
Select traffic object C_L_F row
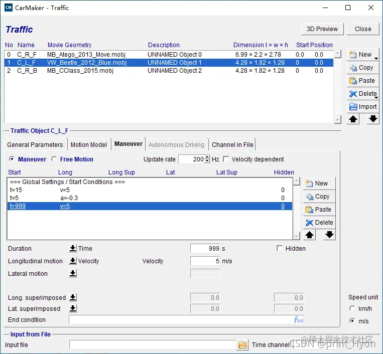tap(169, 63)
